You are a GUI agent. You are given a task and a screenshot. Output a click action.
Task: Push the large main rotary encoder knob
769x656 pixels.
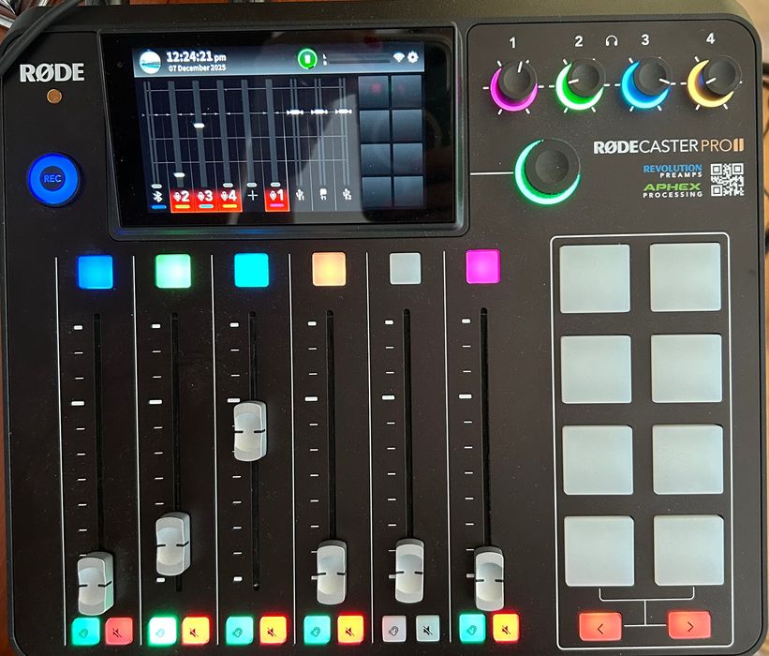point(548,171)
